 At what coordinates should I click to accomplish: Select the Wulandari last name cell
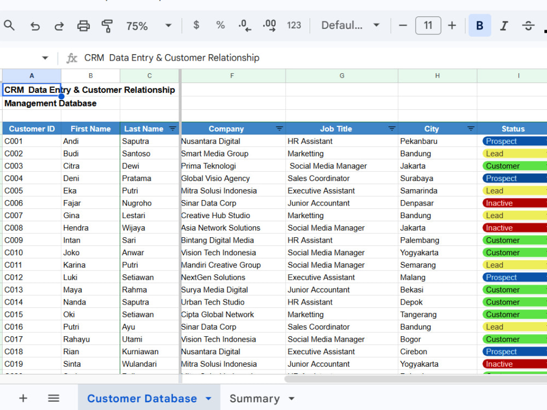149,364
